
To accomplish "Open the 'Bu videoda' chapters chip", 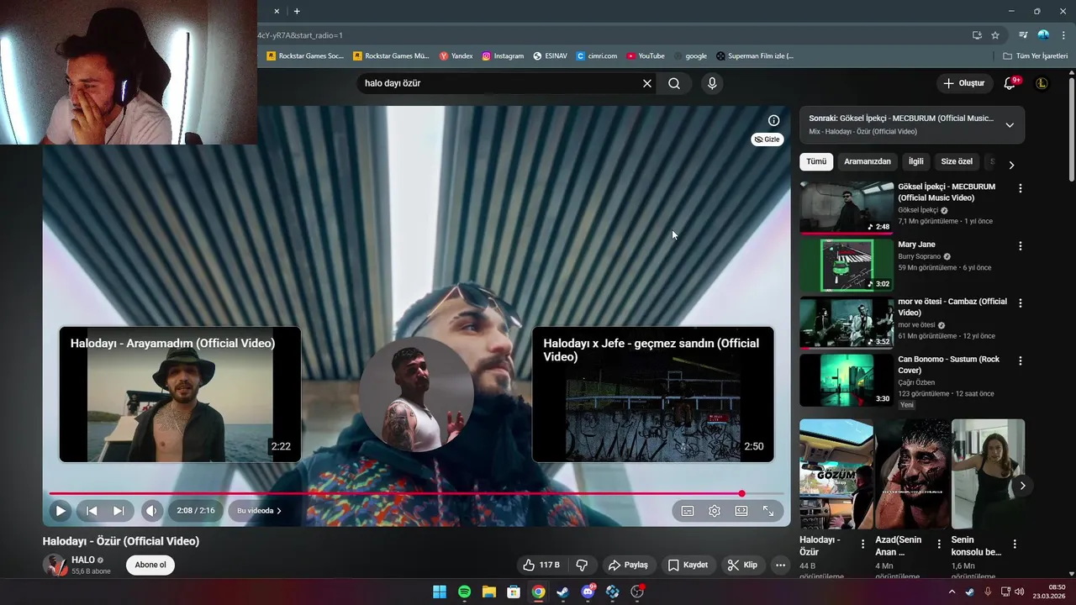I will click(259, 510).
